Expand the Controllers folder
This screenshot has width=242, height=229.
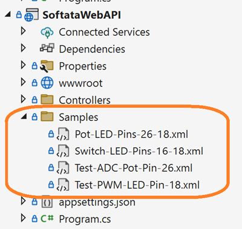24,99
